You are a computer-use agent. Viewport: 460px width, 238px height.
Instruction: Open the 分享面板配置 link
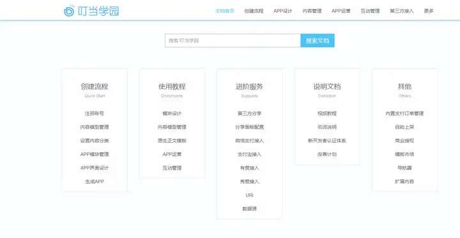(249, 127)
